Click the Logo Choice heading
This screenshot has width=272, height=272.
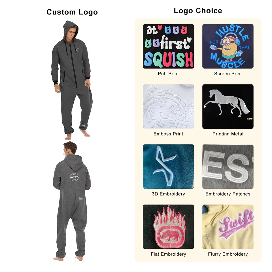pos(198,11)
